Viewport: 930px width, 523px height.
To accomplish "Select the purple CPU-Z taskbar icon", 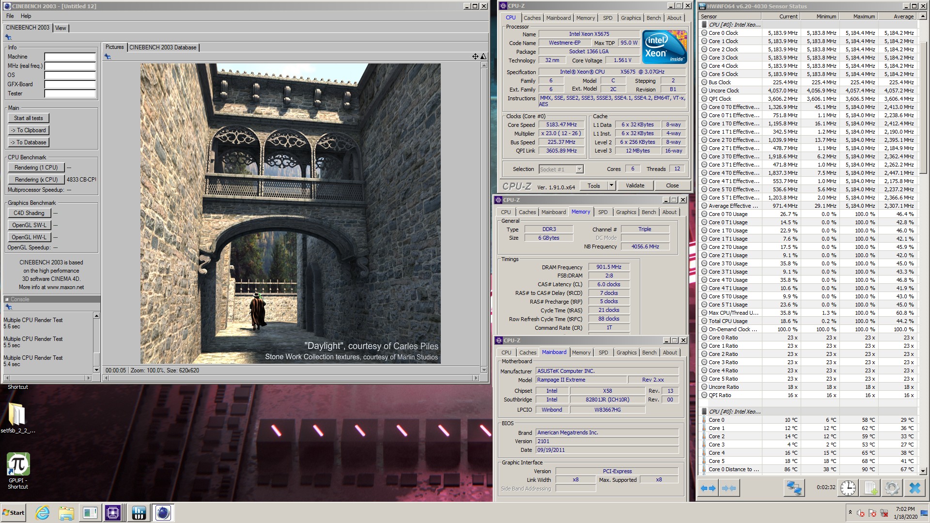I will (113, 513).
